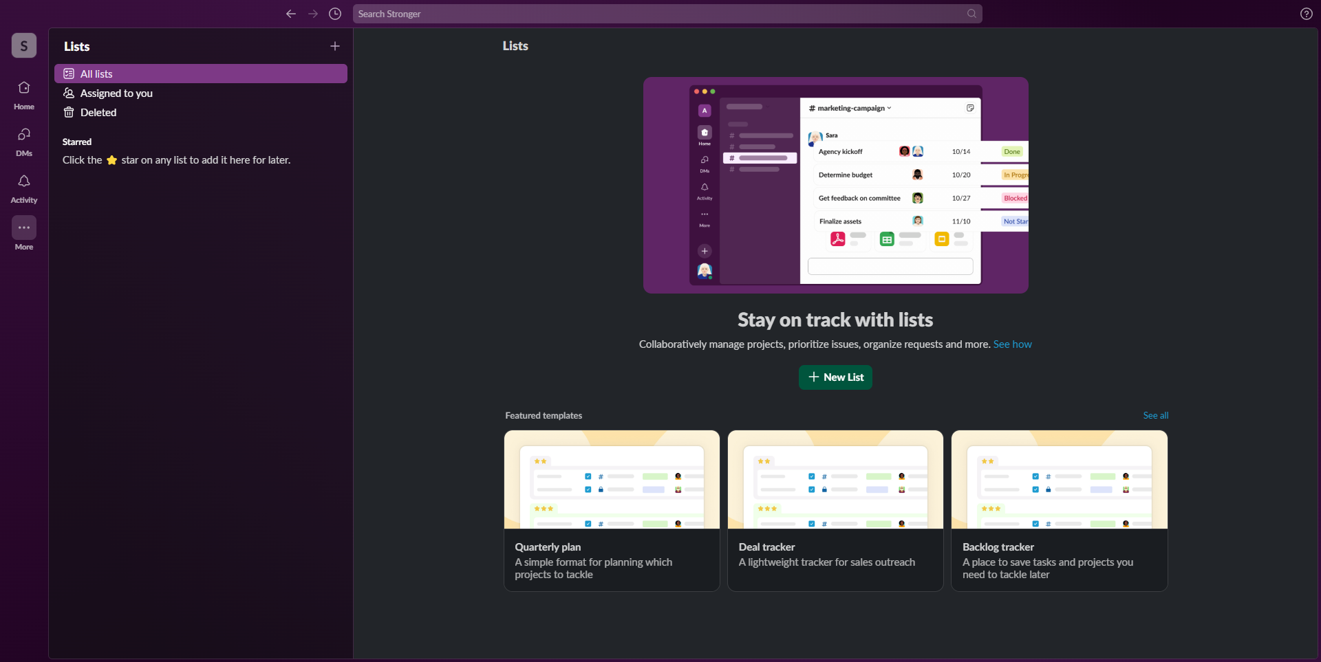Click the New List button
This screenshot has height=662, width=1321.
point(835,377)
